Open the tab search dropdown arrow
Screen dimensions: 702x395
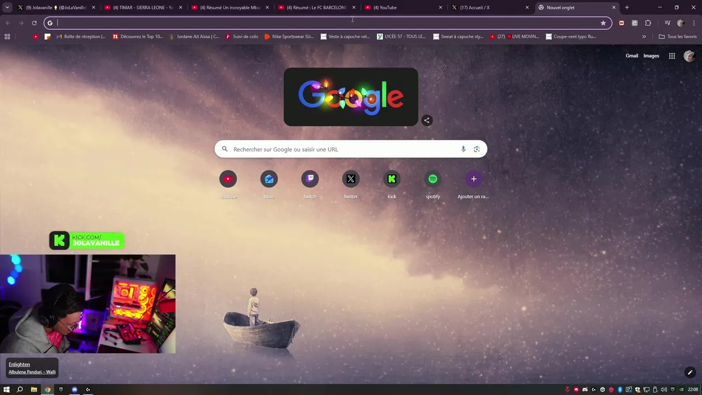pyautogui.click(x=7, y=8)
